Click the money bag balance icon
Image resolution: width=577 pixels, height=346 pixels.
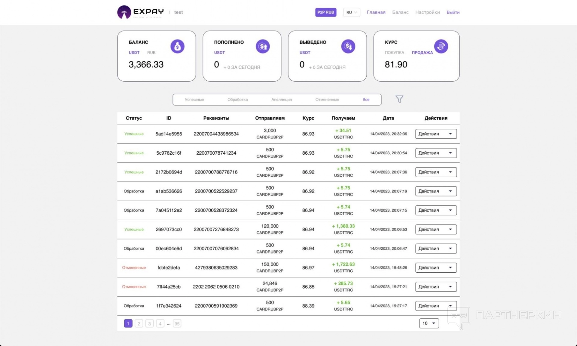point(177,46)
